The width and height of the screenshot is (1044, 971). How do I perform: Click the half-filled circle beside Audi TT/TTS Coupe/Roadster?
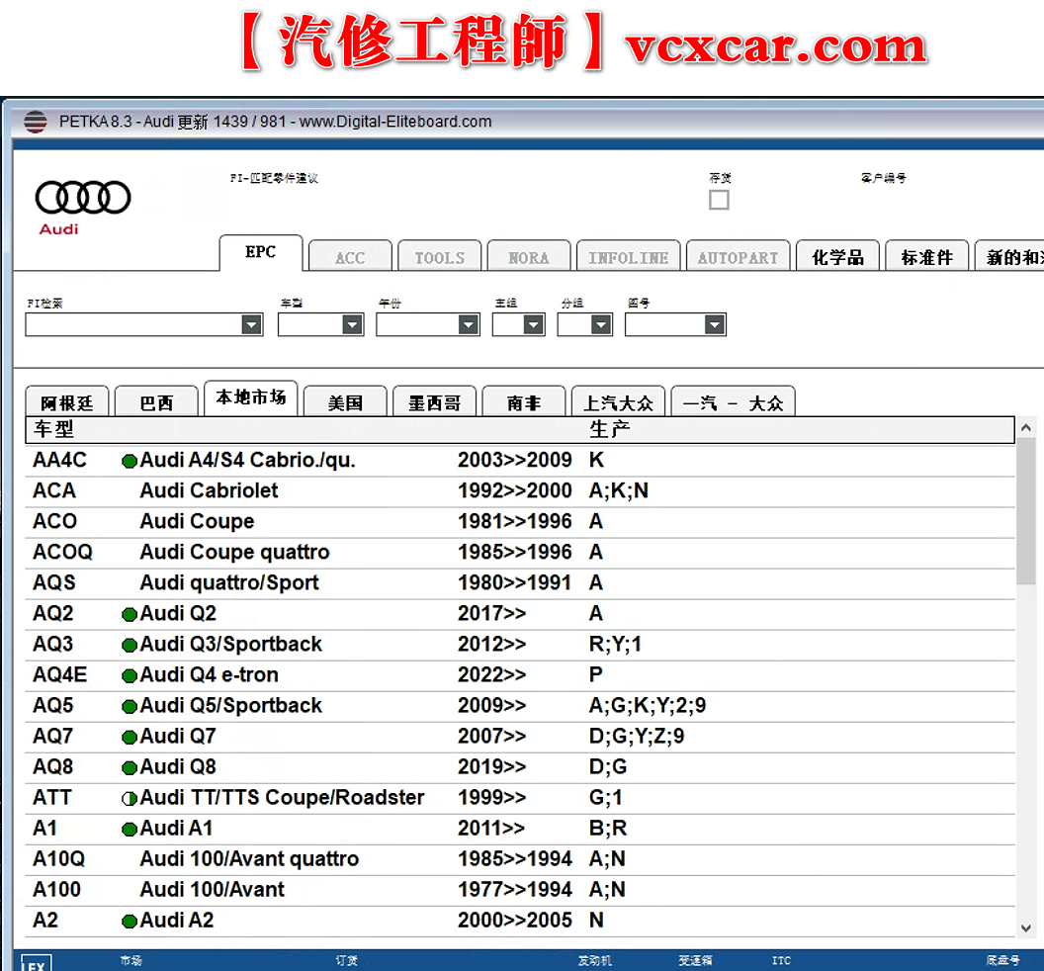click(x=130, y=797)
